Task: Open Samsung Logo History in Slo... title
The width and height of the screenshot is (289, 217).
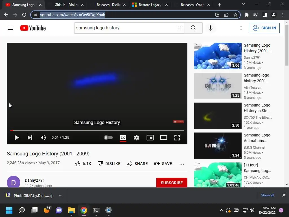Action: (257, 108)
